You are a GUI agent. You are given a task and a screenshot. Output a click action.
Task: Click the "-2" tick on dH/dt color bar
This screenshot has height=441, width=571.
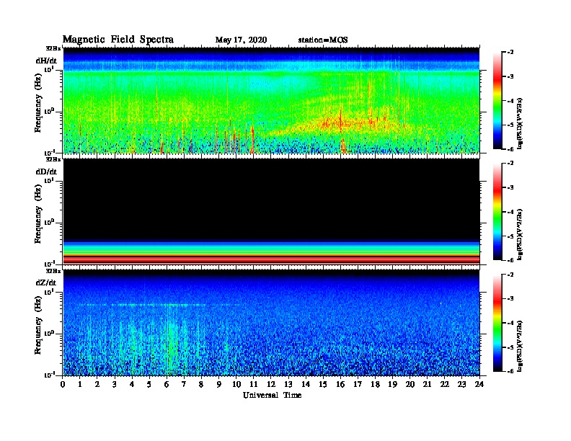click(x=510, y=53)
